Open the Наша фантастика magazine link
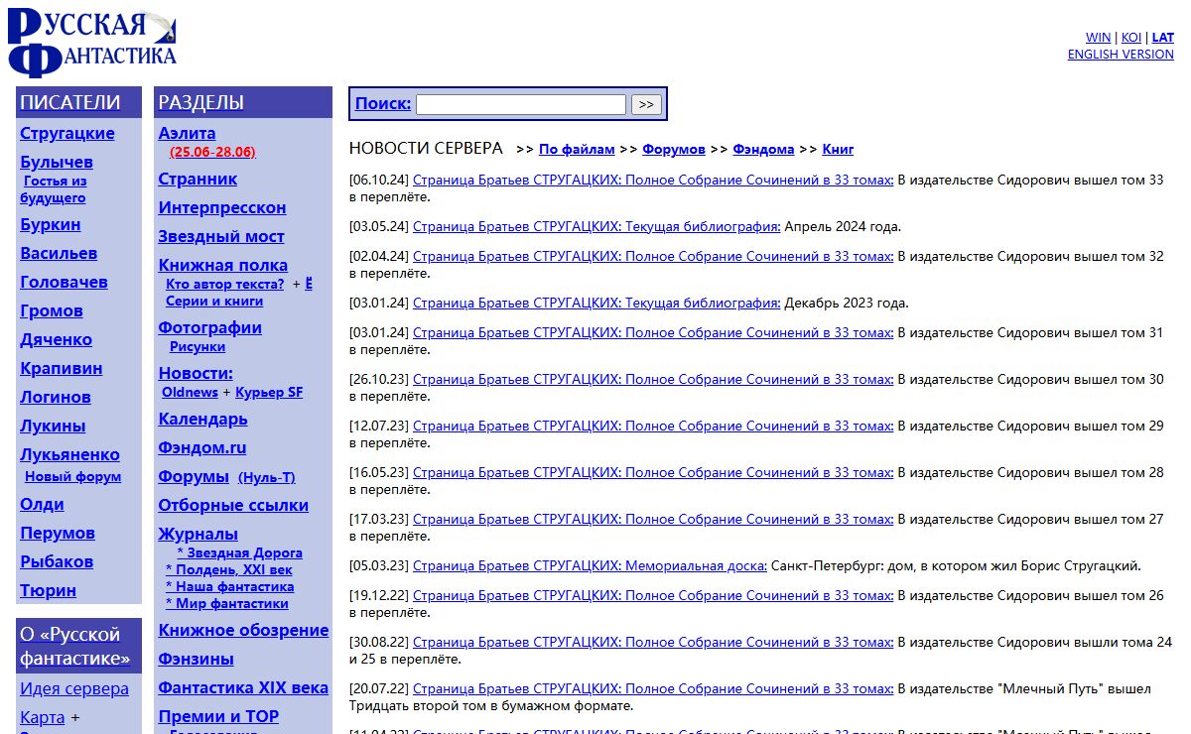Viewport: 1191px width, 734px height. tap(230, 586)
